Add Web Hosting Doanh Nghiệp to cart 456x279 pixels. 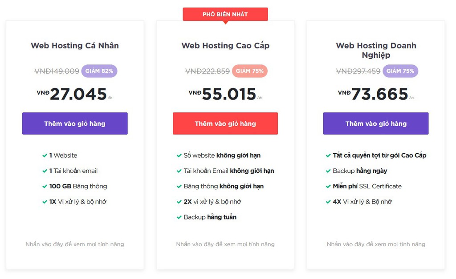coord(376,124)
